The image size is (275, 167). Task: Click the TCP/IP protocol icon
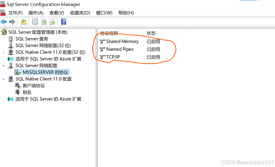103,57
